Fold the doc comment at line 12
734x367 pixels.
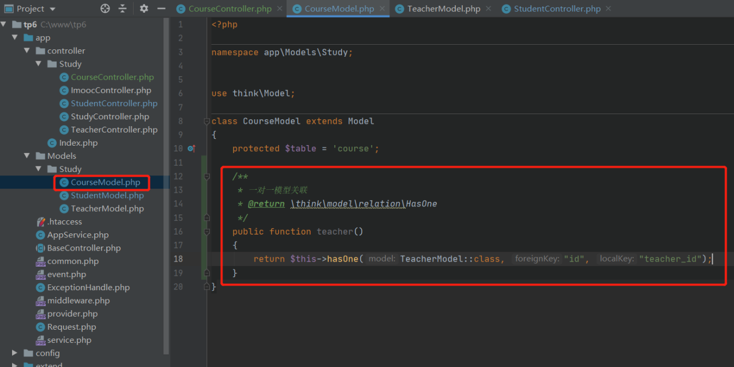click(x=206, y=177)
